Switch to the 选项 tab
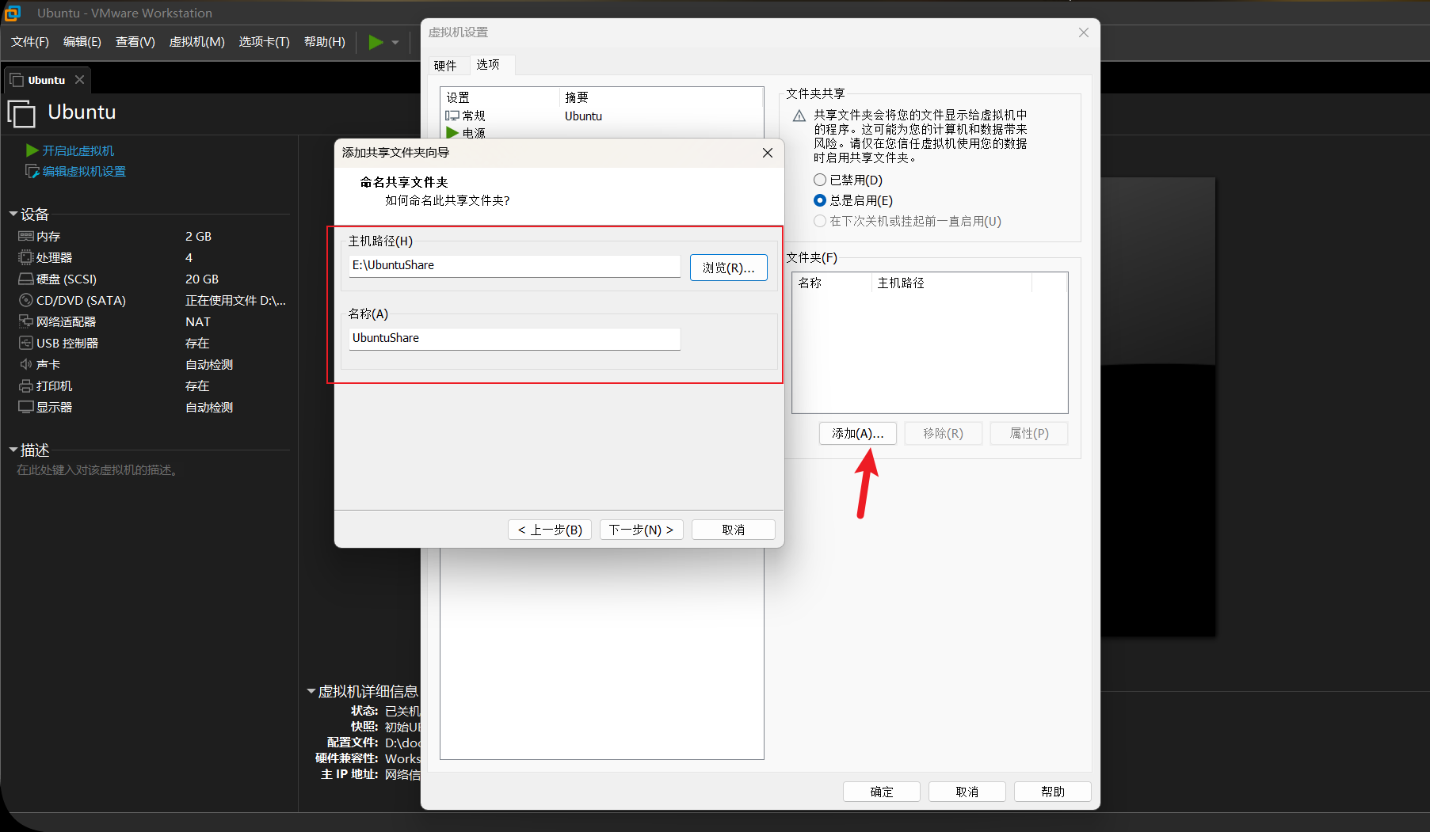Image resolution: width=1430 pixels, height=832 pixels. tap(489, 65)
